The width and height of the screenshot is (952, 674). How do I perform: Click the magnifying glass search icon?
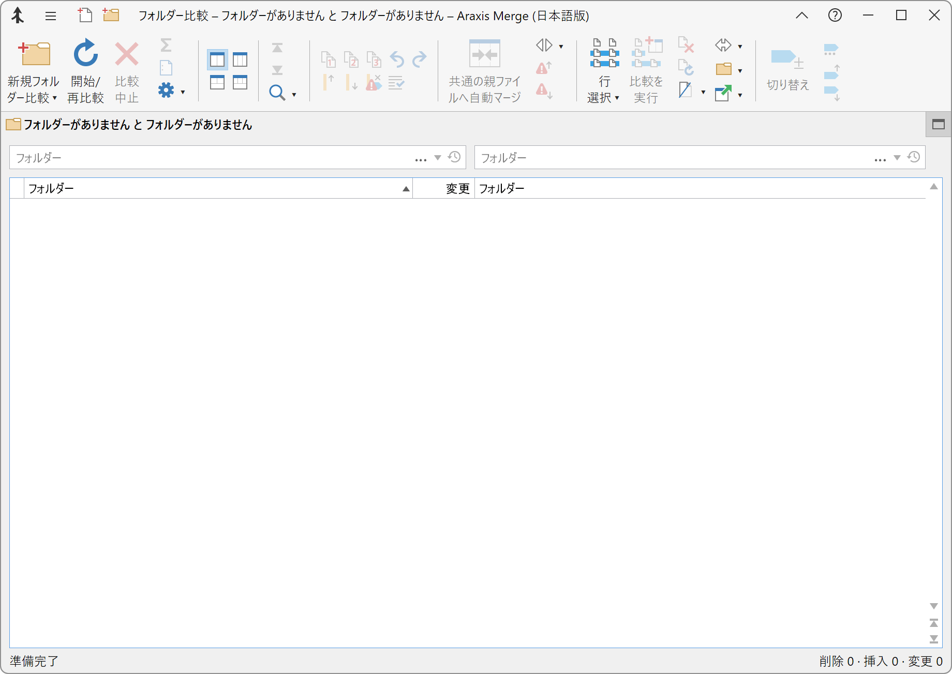tap(277, 93)
